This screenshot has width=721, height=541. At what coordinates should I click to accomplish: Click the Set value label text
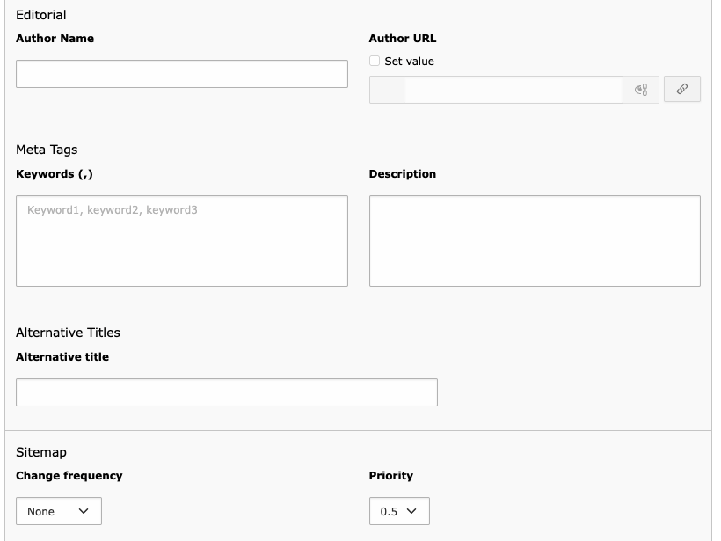[409, 62]
